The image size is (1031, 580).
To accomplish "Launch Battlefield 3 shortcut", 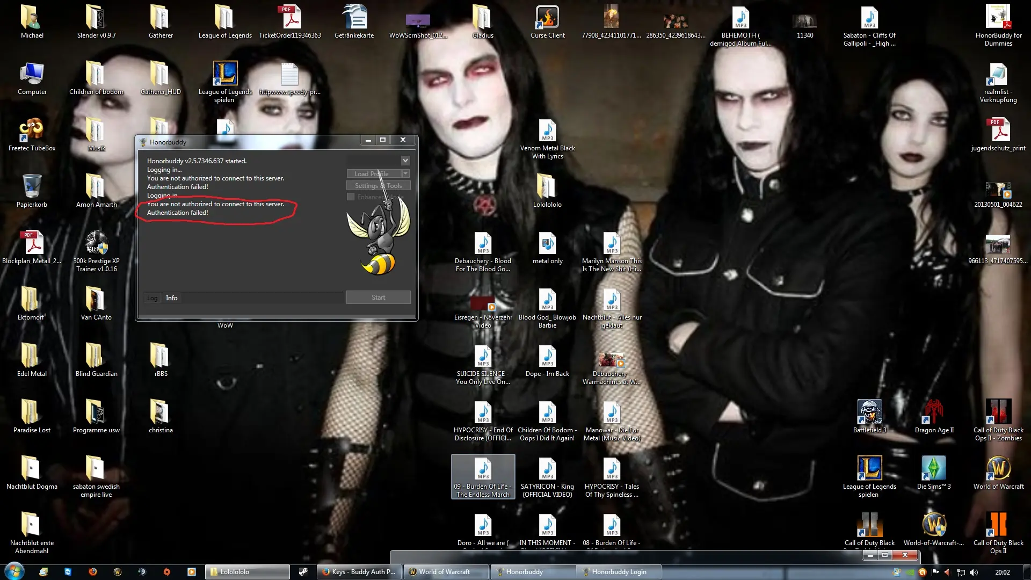I will click(869, 417).
